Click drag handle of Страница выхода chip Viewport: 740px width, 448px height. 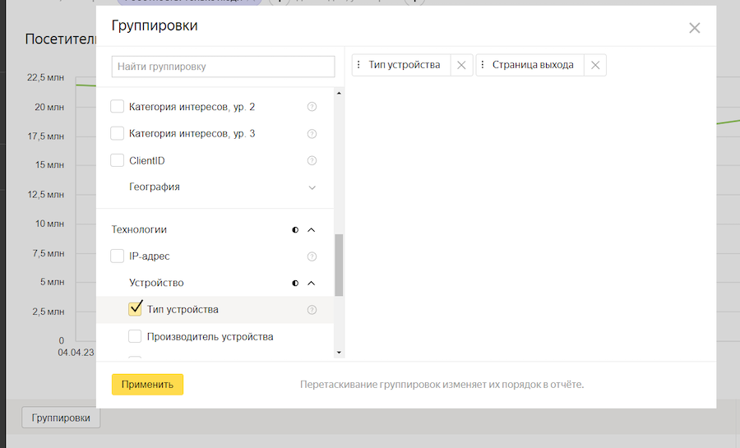483,66
